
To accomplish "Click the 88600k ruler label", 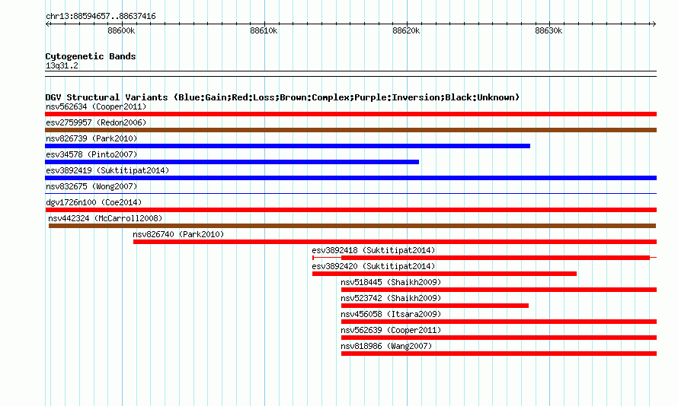I will click(121, 30).
